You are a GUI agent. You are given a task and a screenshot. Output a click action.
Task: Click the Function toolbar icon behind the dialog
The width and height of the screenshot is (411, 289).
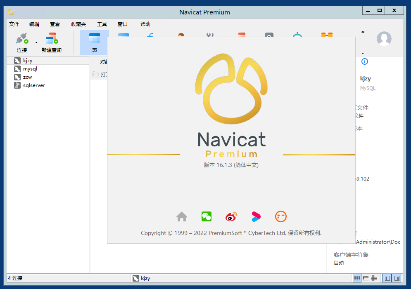[x=150, y=35]
